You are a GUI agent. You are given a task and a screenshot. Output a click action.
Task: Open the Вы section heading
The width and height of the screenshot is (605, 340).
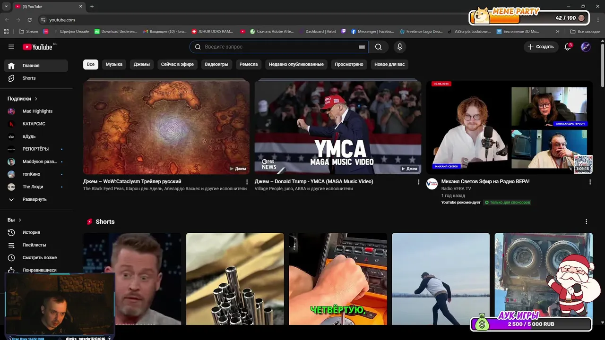[x=14, y=220]
